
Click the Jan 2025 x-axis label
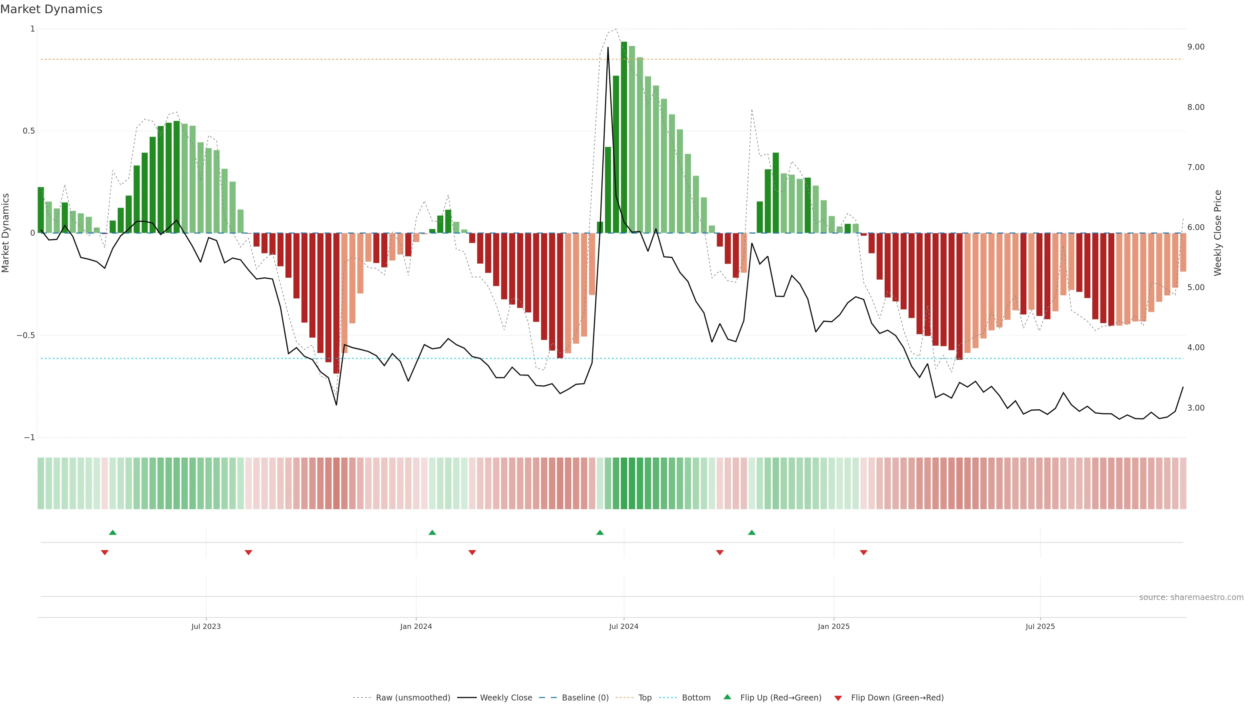pyautogui.click(x=833, y=626)
